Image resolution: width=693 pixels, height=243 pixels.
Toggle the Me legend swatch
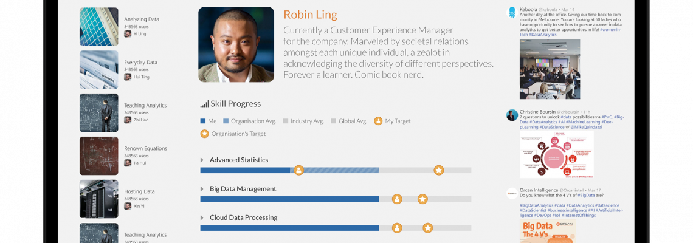203,121
